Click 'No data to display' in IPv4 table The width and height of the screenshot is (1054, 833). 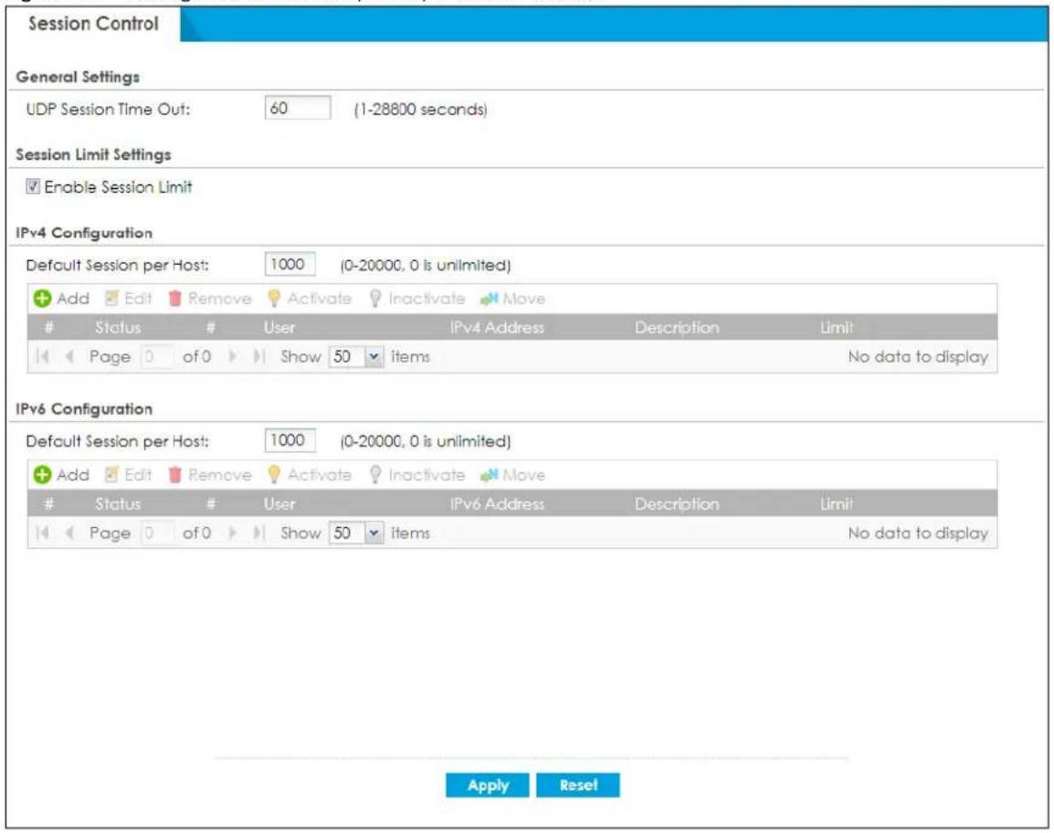[918, 356]
